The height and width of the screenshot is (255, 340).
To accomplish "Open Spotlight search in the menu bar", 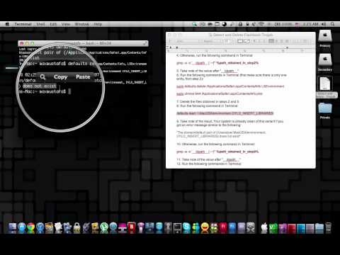I will point(333,24).
